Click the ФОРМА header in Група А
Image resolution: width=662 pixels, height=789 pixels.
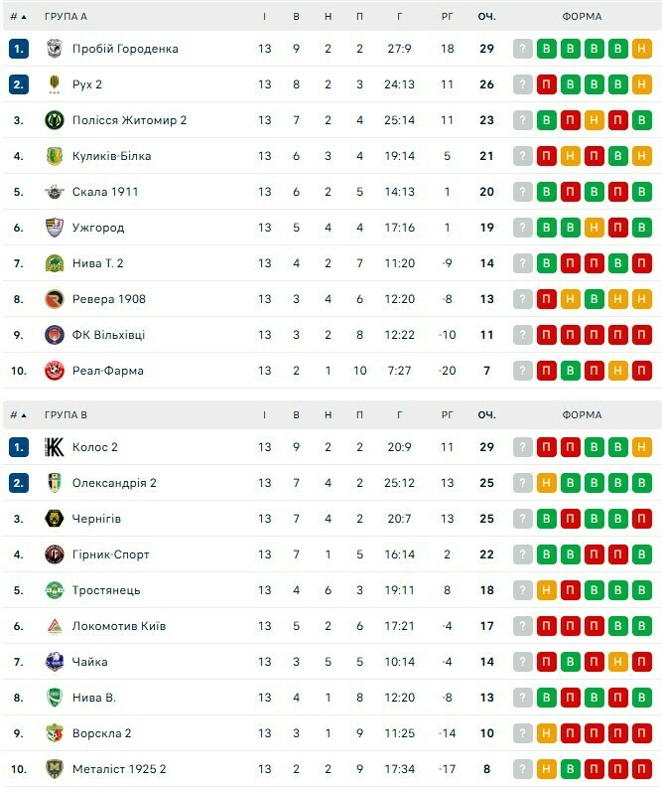(x=581, y=17)
